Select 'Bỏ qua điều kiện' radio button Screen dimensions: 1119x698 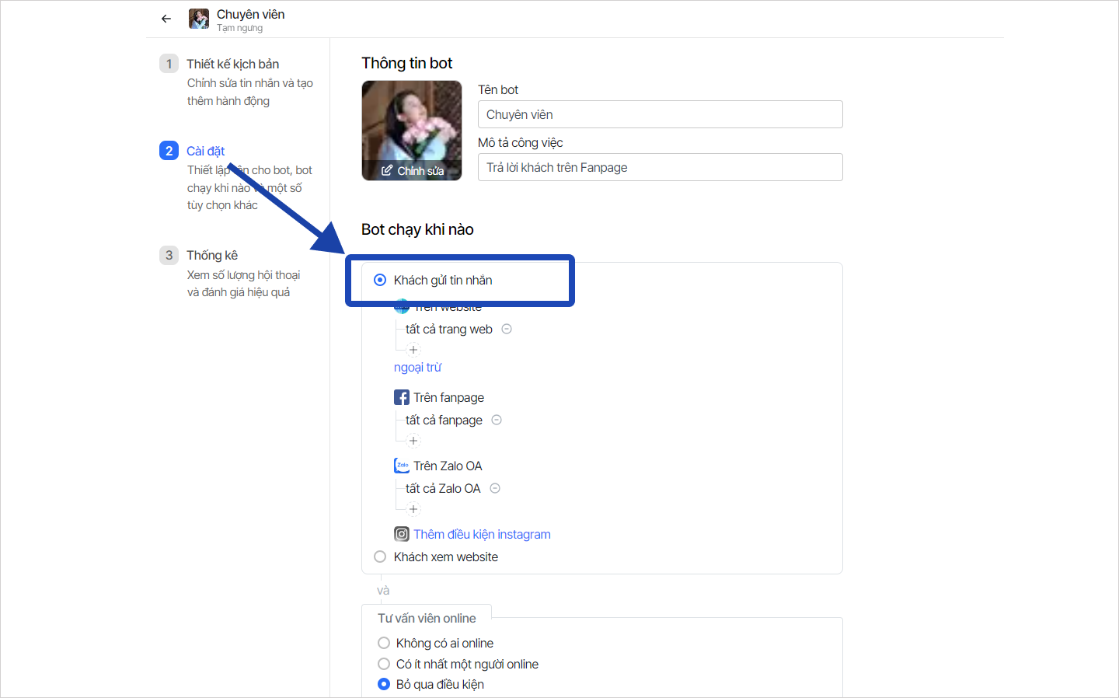(x=384, y=684)
